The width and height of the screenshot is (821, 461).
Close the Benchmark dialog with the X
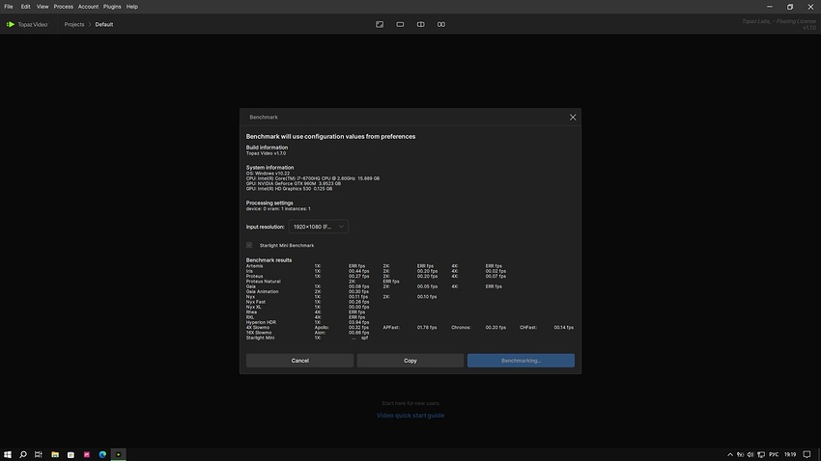573,117
